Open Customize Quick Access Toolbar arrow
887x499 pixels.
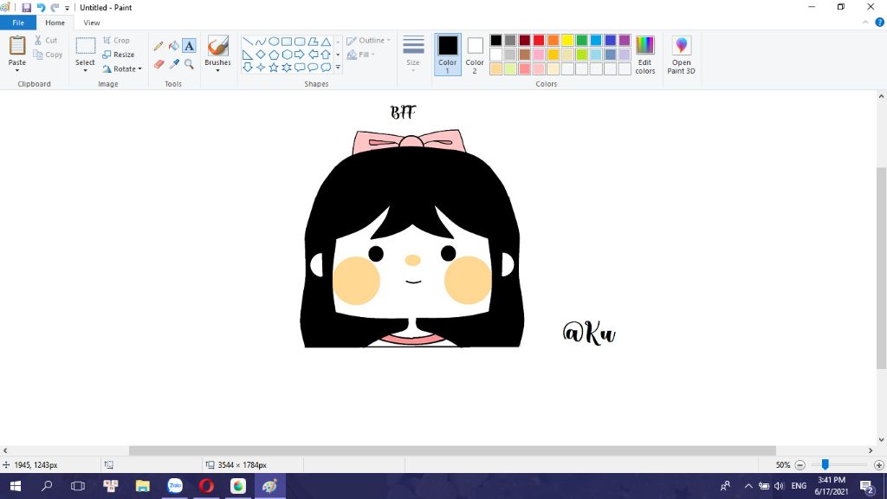67,9
